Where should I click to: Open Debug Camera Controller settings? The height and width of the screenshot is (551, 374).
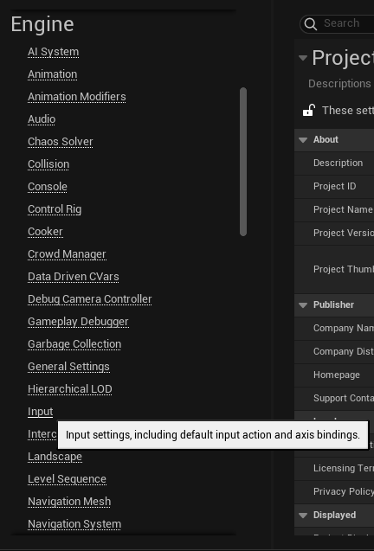point(90,299)
